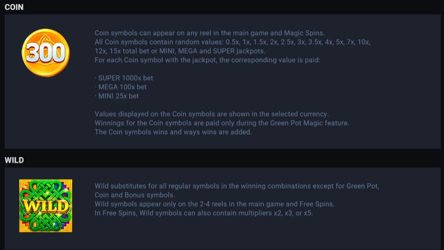The image size is (444, 250).
Task: Click the golden WILD lettering on symbol
Action: click(46, 206)
